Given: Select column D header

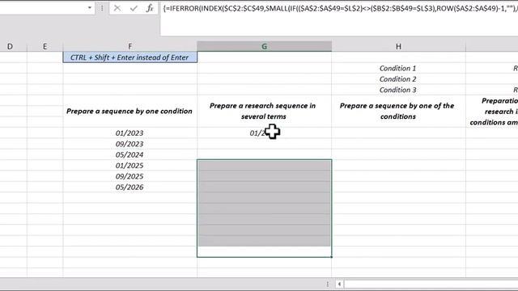Looking at the screenshot, I should (x=10, y=47).
